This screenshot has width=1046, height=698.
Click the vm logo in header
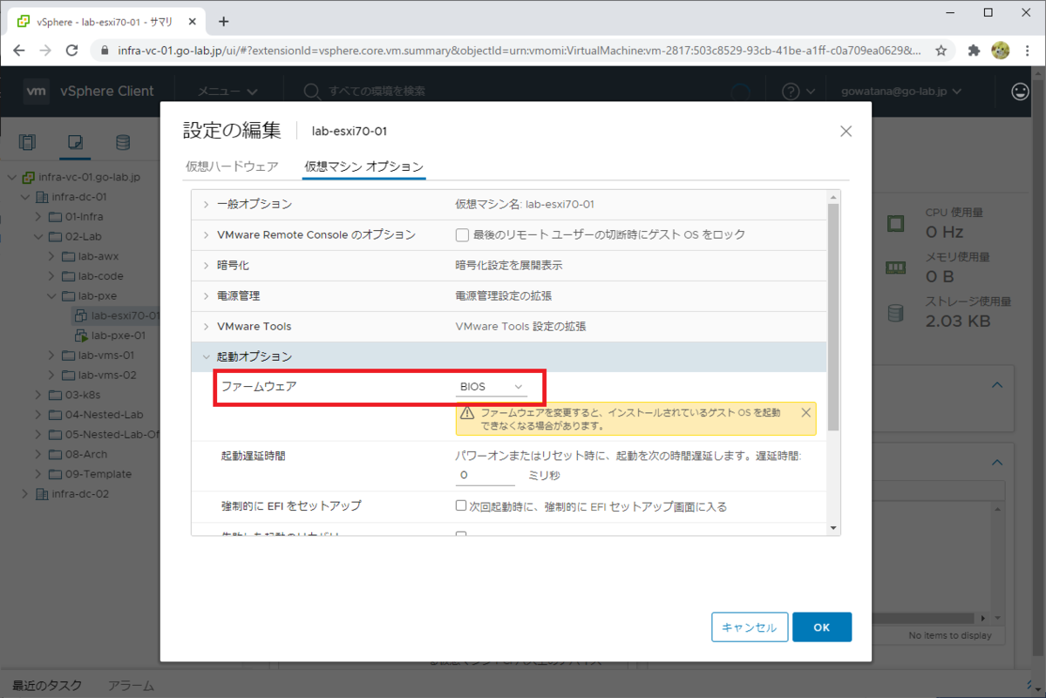point(36,91)
